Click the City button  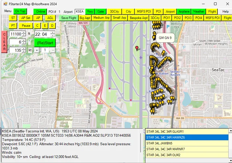pos(129,12)
